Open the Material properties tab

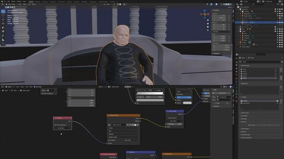[237, 97]
